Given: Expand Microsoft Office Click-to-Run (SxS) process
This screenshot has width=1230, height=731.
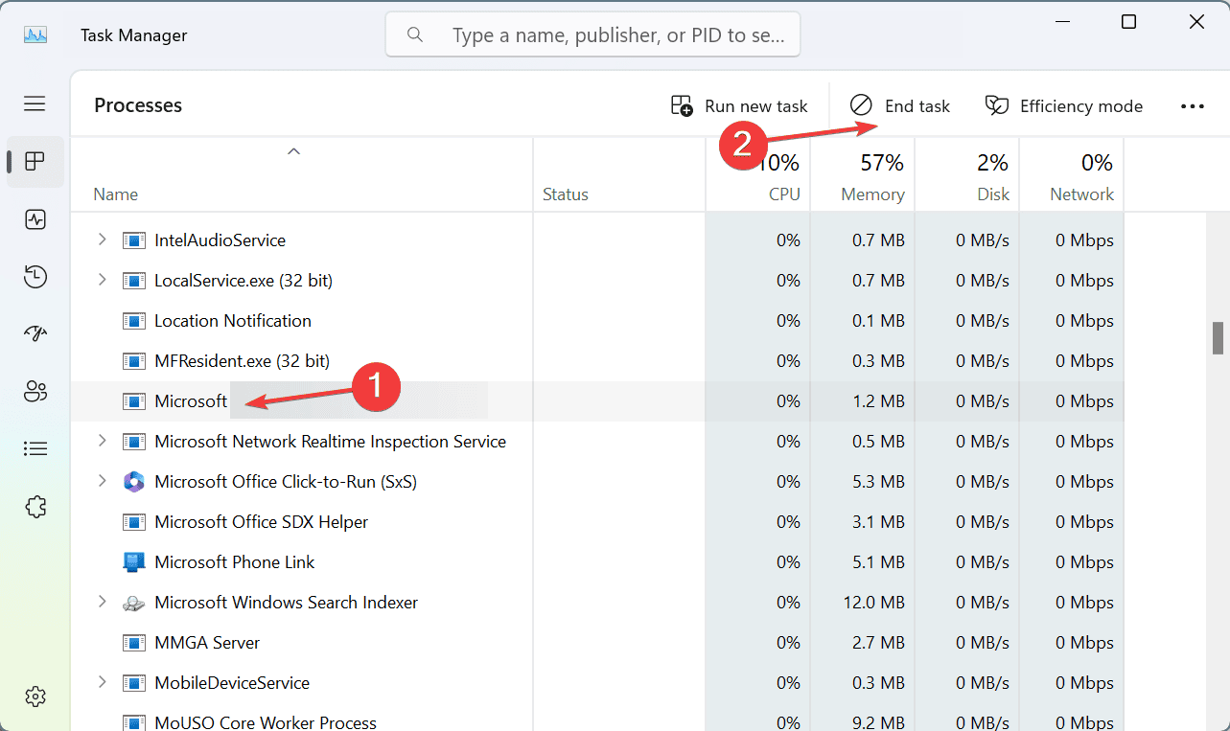Looking at the screenshot, I should pyautogui.click(x=103, y=482).
